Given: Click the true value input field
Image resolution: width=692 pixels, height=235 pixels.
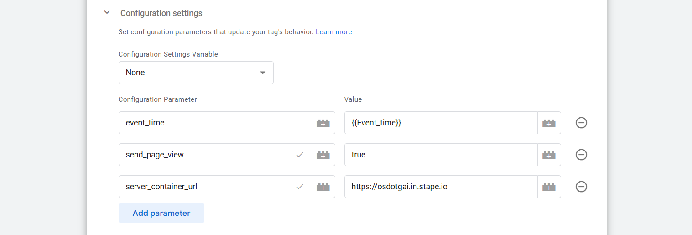Looking at the screenshot, I should [x=440, y=155].
